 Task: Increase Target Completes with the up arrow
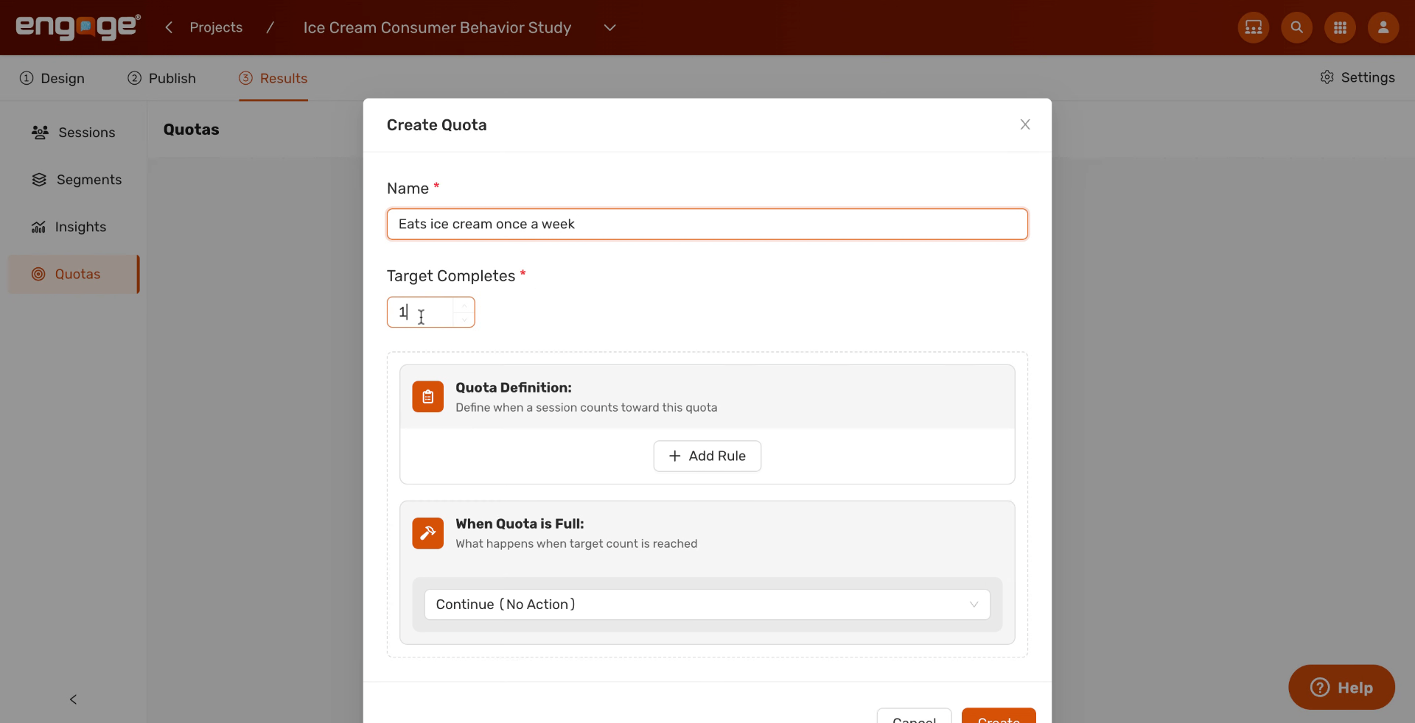[464, 305]
